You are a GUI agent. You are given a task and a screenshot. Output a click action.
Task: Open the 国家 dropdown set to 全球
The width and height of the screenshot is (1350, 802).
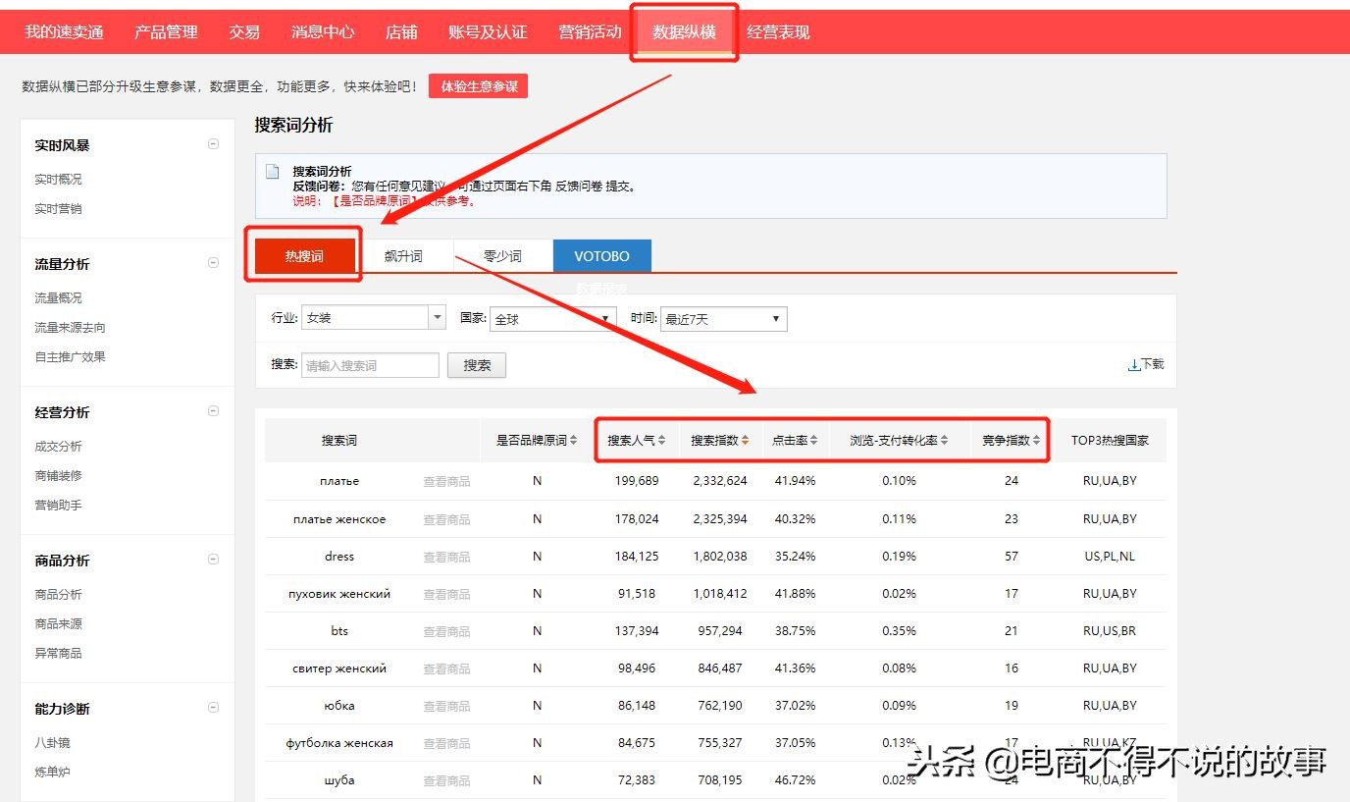click(604, 318)
